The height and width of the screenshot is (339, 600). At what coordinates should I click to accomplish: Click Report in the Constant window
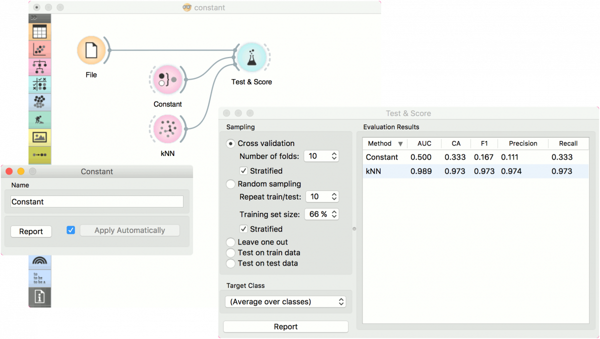pos(31,231)
